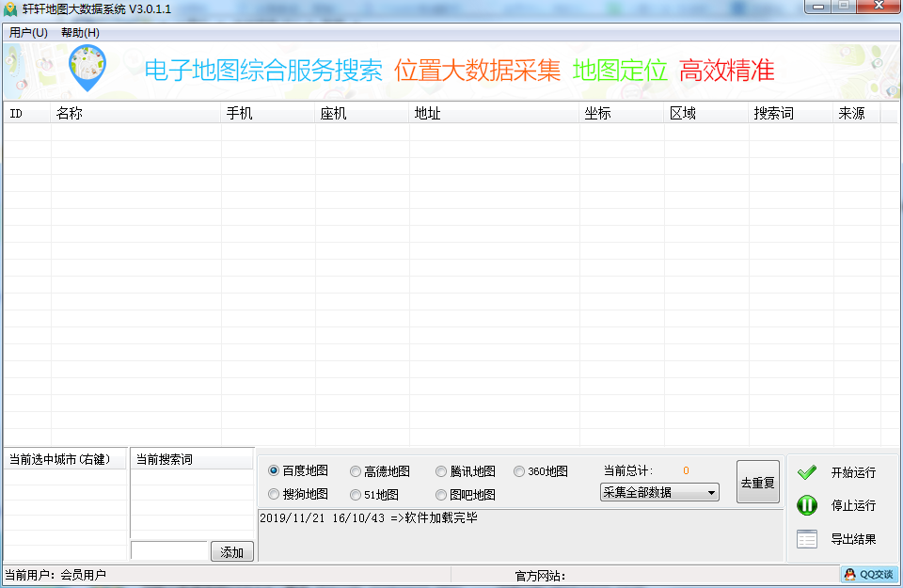Click 停止运行 label

click(x=853, y=505)
